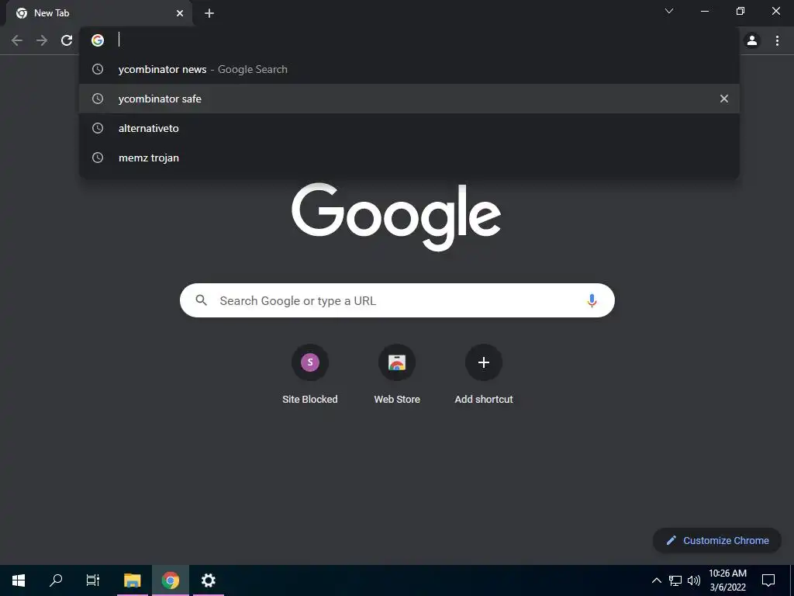The width and height of the screenshot is (794, 596).
Task: Open a new tab with the plus button
Action: coord(209,14)
